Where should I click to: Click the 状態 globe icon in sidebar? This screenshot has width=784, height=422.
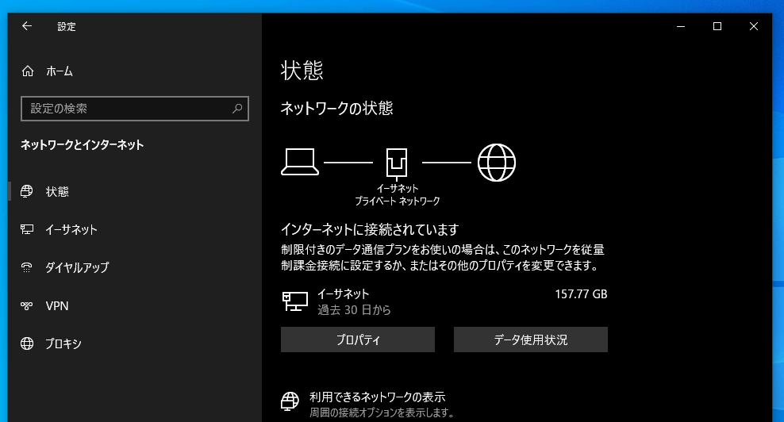(x=26, y=191)
